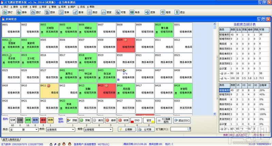272x146 pixels.
Task: Expand the 楼层 floor dropdown
Action: [x=98, y=129]
